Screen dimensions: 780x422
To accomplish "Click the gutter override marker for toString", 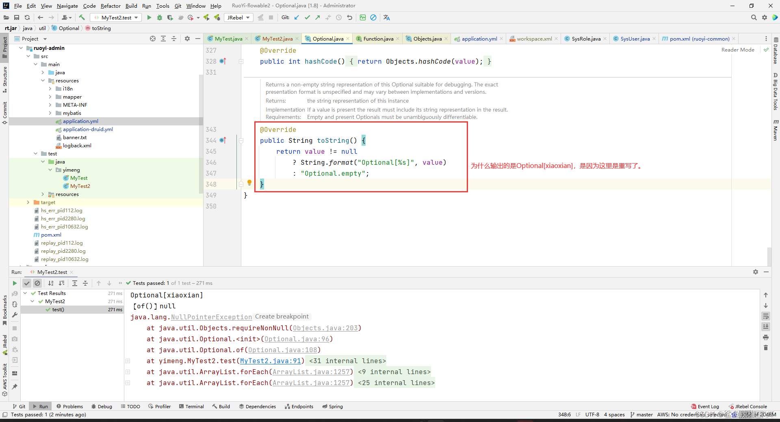I will coord(223,140).
